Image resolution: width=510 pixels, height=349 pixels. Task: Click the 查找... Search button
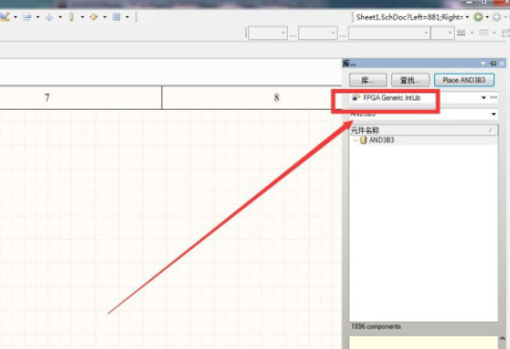[x=410, y=81]
